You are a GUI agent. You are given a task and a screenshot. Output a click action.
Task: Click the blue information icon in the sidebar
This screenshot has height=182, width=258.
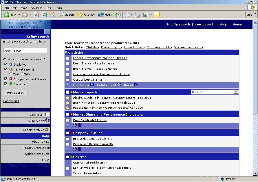47,31
